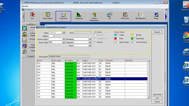The height and width of the screenshot is (106, 189).
Task: Open the Room Type dropdown list
Action: click(64, 42)
